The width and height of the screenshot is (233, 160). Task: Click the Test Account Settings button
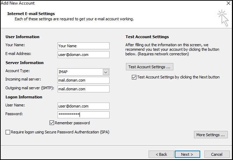[x=150, y=67]
